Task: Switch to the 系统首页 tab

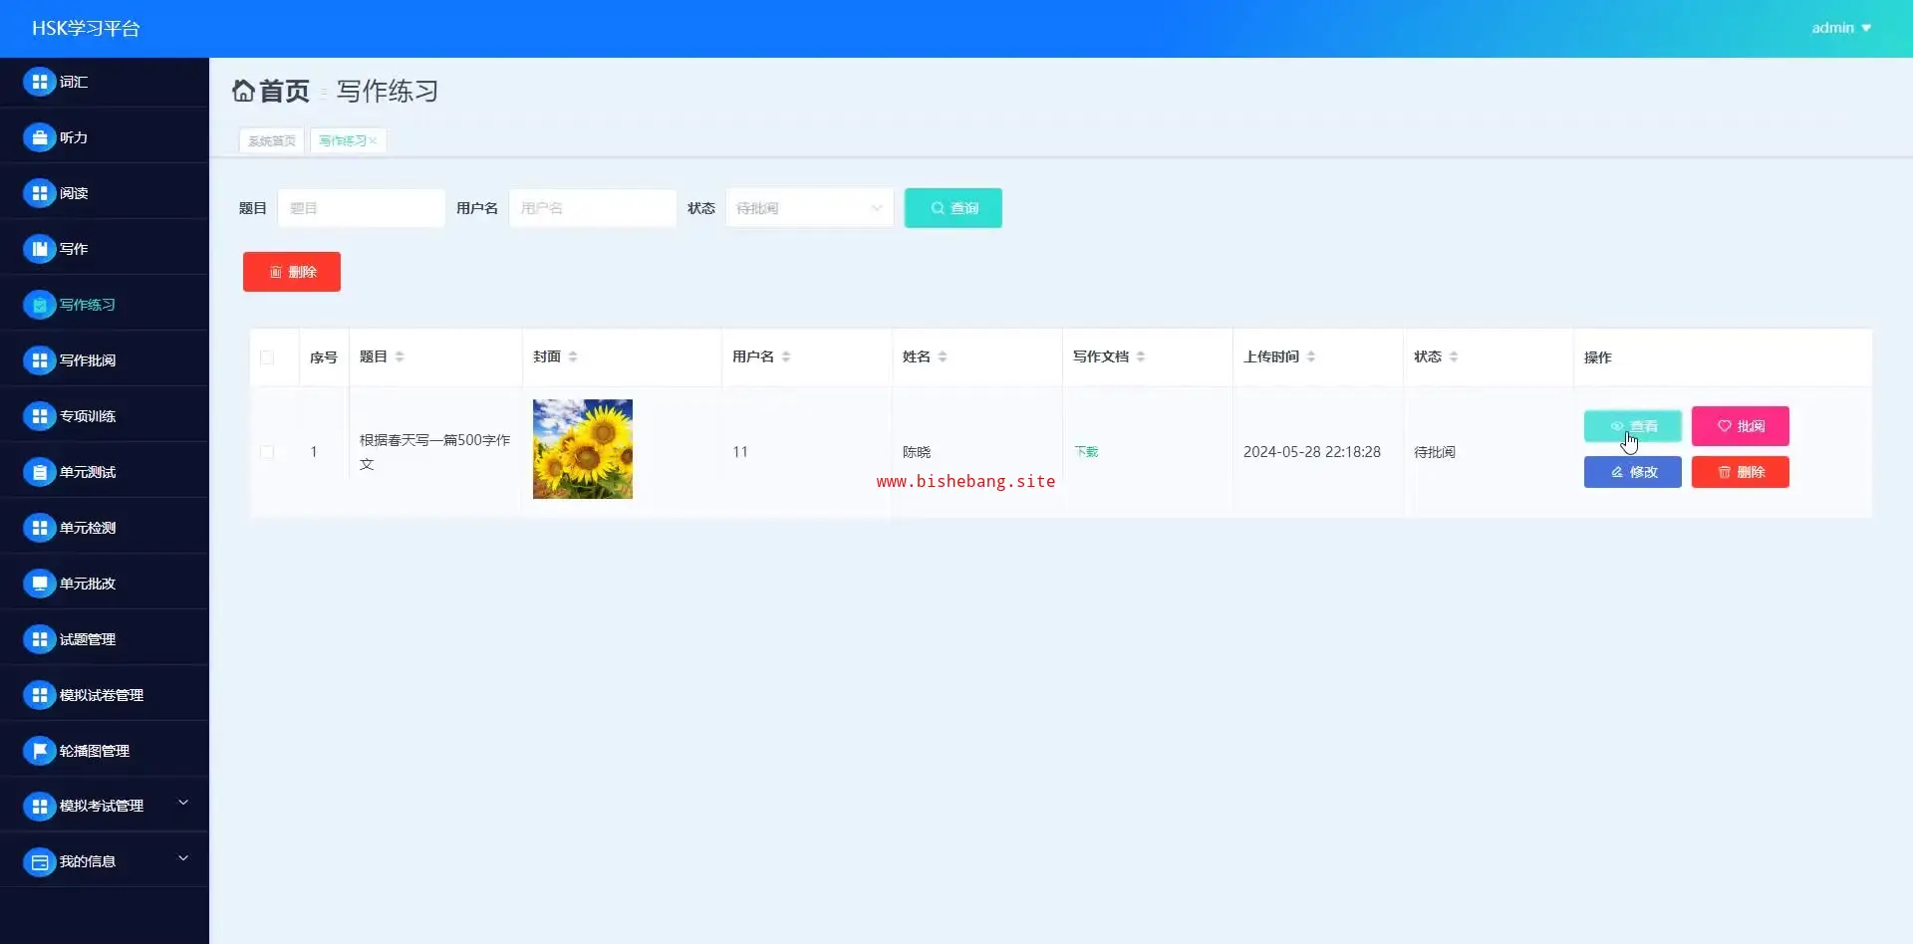Action: pos(271,141)
